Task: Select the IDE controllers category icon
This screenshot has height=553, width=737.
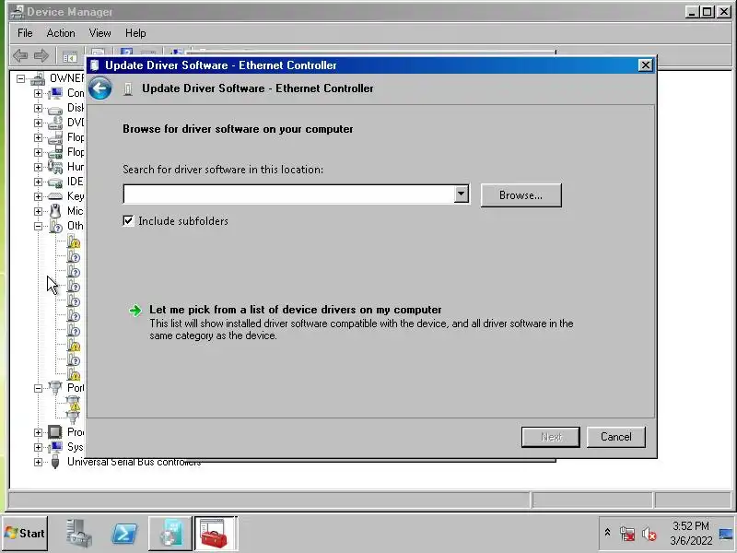Action: click(55, 182)
